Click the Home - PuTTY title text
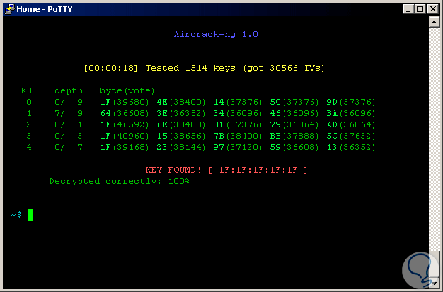 coord(45,9)
